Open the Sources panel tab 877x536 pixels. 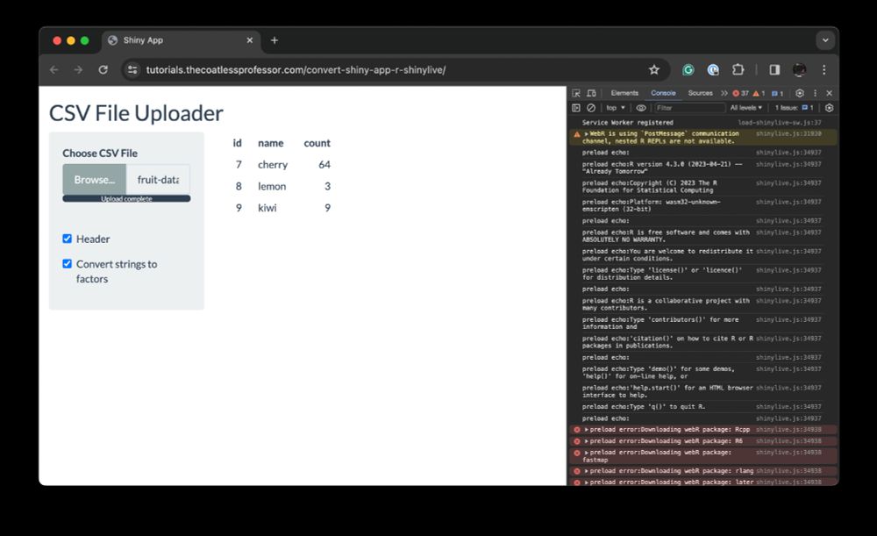[x=699, y=92]
